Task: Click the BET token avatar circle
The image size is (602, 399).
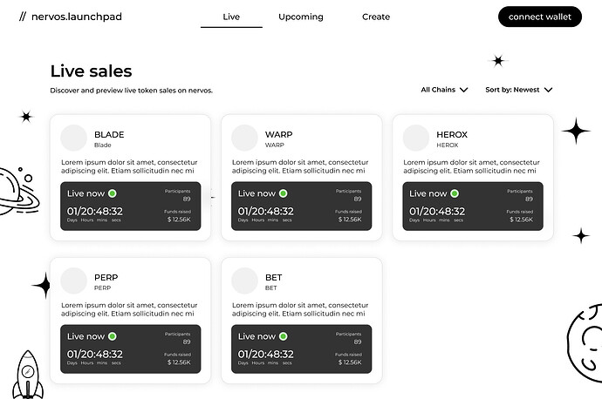Action: [244, 281]
